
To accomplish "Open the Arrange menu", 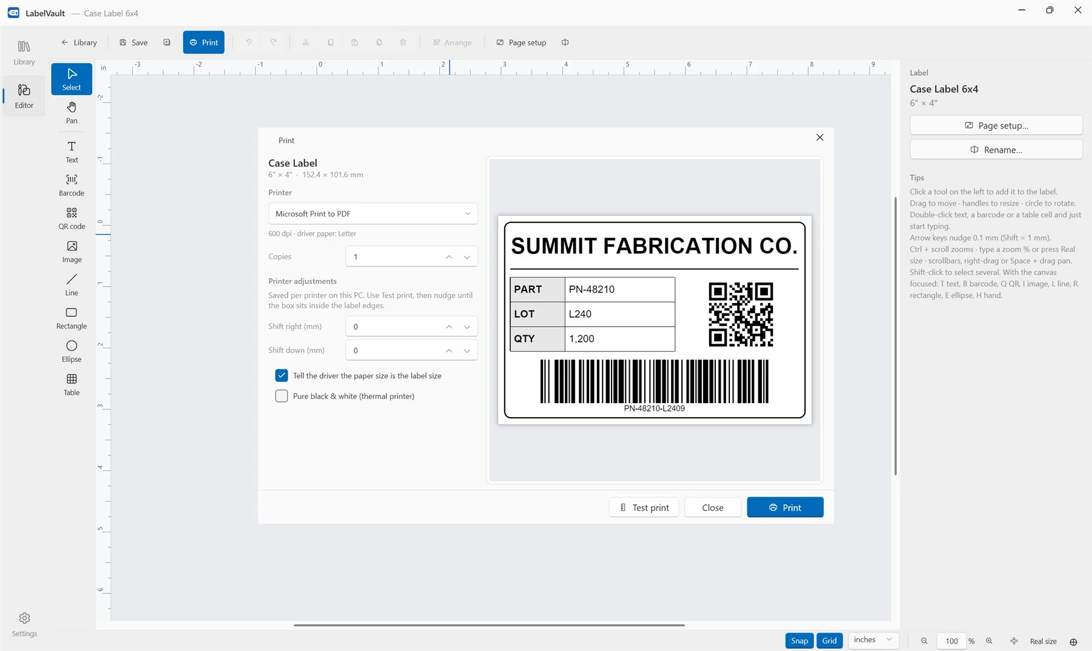I will coord(453,42).
